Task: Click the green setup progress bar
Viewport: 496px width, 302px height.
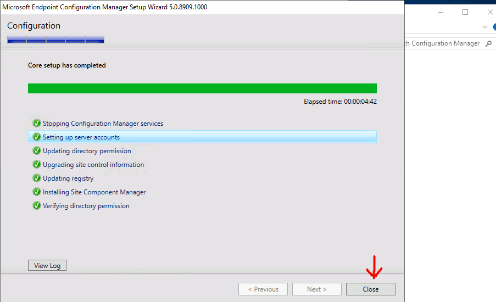Action: 202,88
